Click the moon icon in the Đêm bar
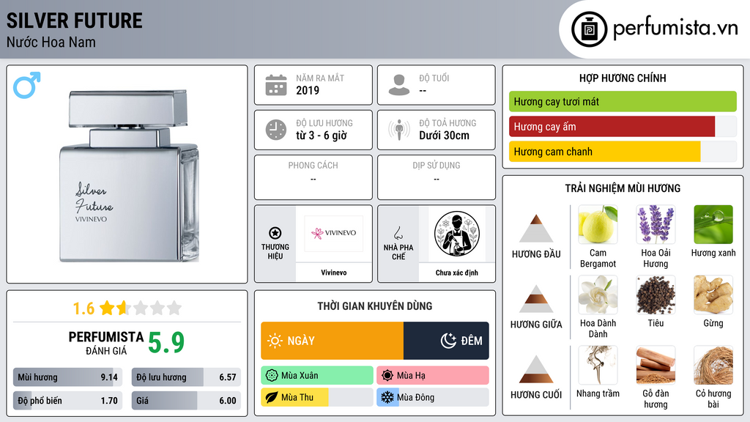The image size is (750, 422). pos(448,341)
